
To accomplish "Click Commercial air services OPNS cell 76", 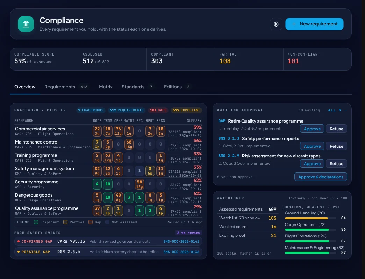I will coord(118,131).
